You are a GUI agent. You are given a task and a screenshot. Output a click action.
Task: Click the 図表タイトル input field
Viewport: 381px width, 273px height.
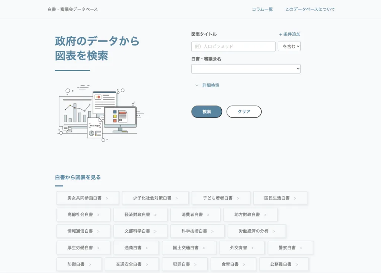click(233, 46)
